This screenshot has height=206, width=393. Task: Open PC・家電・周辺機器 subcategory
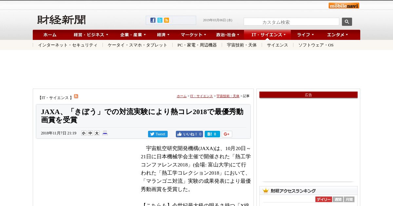pos(197,45)
